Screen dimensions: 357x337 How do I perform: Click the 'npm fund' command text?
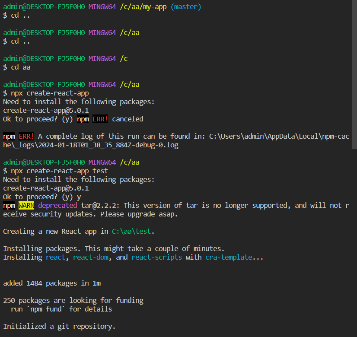click(46, 309)
